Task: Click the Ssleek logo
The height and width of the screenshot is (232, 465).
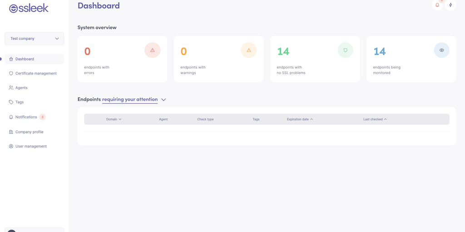Action: 29,8
